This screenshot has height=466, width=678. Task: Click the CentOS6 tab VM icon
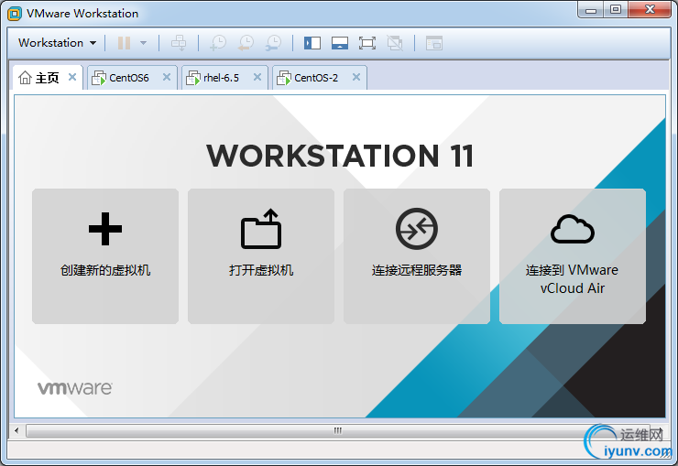pyautogui.click(x=99, y=78)
